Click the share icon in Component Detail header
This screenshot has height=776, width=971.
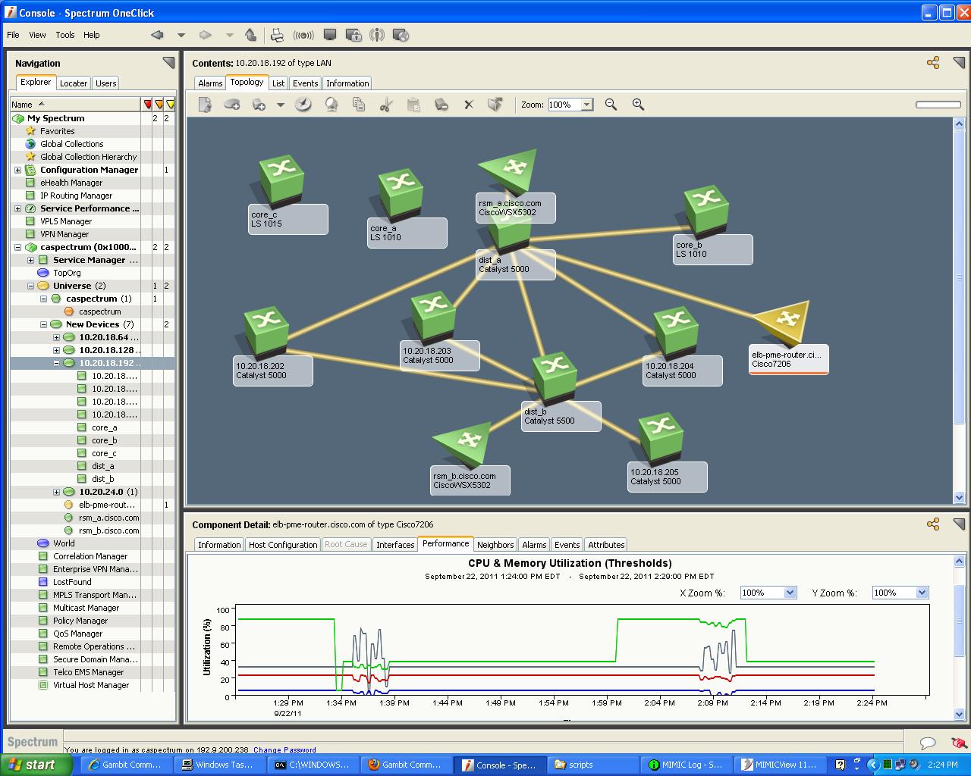[x=933, y=524]
